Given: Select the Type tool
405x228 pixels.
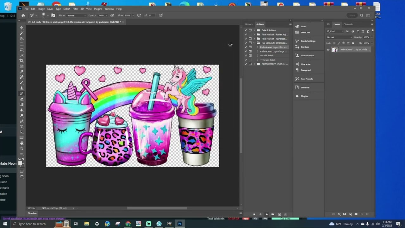Looking at the screenshot, I should pyautogui.click(x=22, y=127).
